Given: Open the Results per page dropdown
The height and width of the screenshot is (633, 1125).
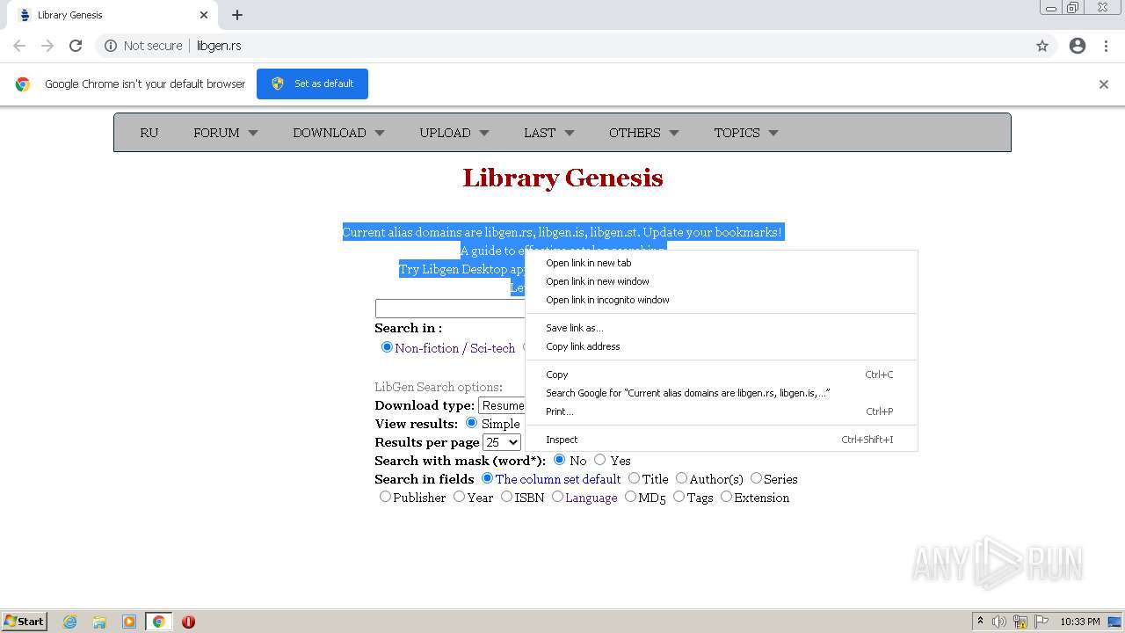Looking at the screenshot, I should (502, 442).
